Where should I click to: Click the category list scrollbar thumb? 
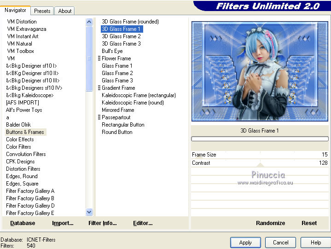[x=89, y=58]
